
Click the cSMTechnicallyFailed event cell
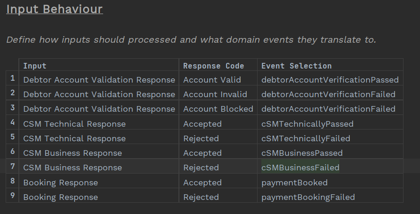tap(306, 138)
